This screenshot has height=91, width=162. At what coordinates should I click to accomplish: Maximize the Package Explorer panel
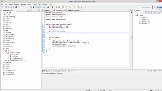coord(39,10)
